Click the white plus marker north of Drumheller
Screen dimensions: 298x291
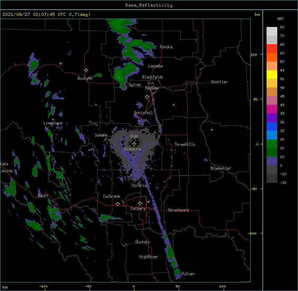[212, 130]
